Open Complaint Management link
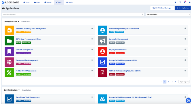 click(118, 39)
